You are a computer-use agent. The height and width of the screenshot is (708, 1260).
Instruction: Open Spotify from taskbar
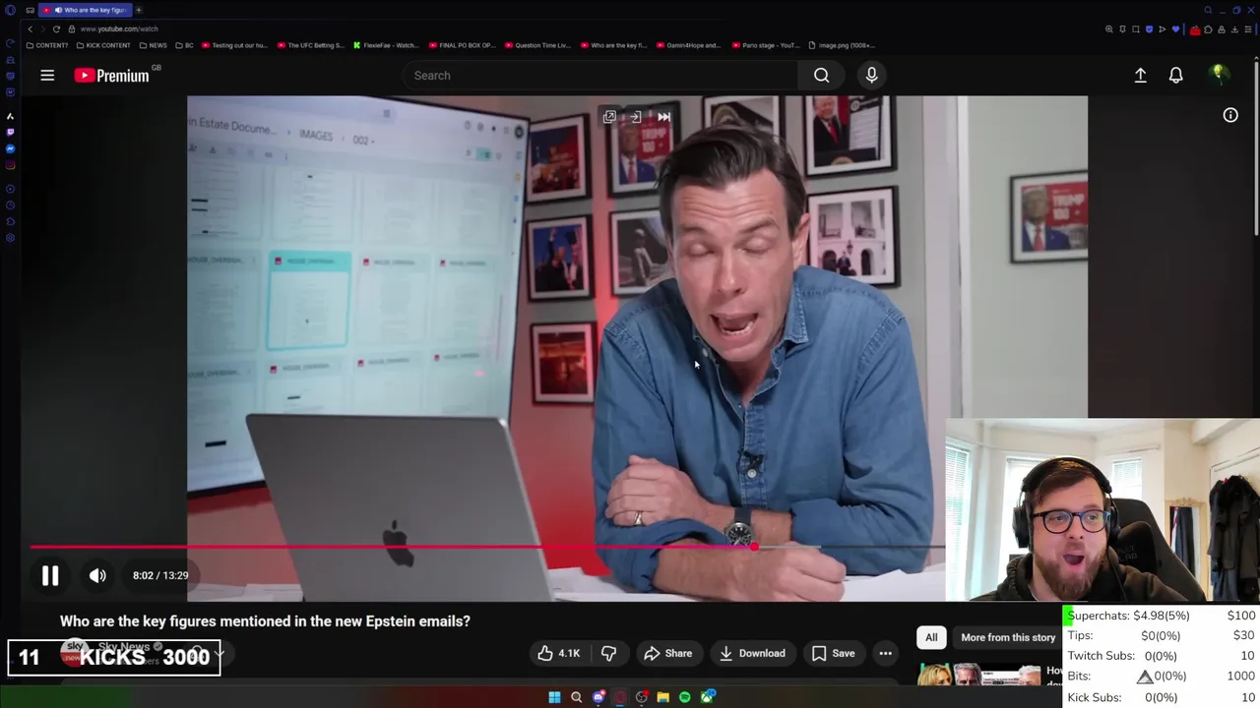(685, 697)
